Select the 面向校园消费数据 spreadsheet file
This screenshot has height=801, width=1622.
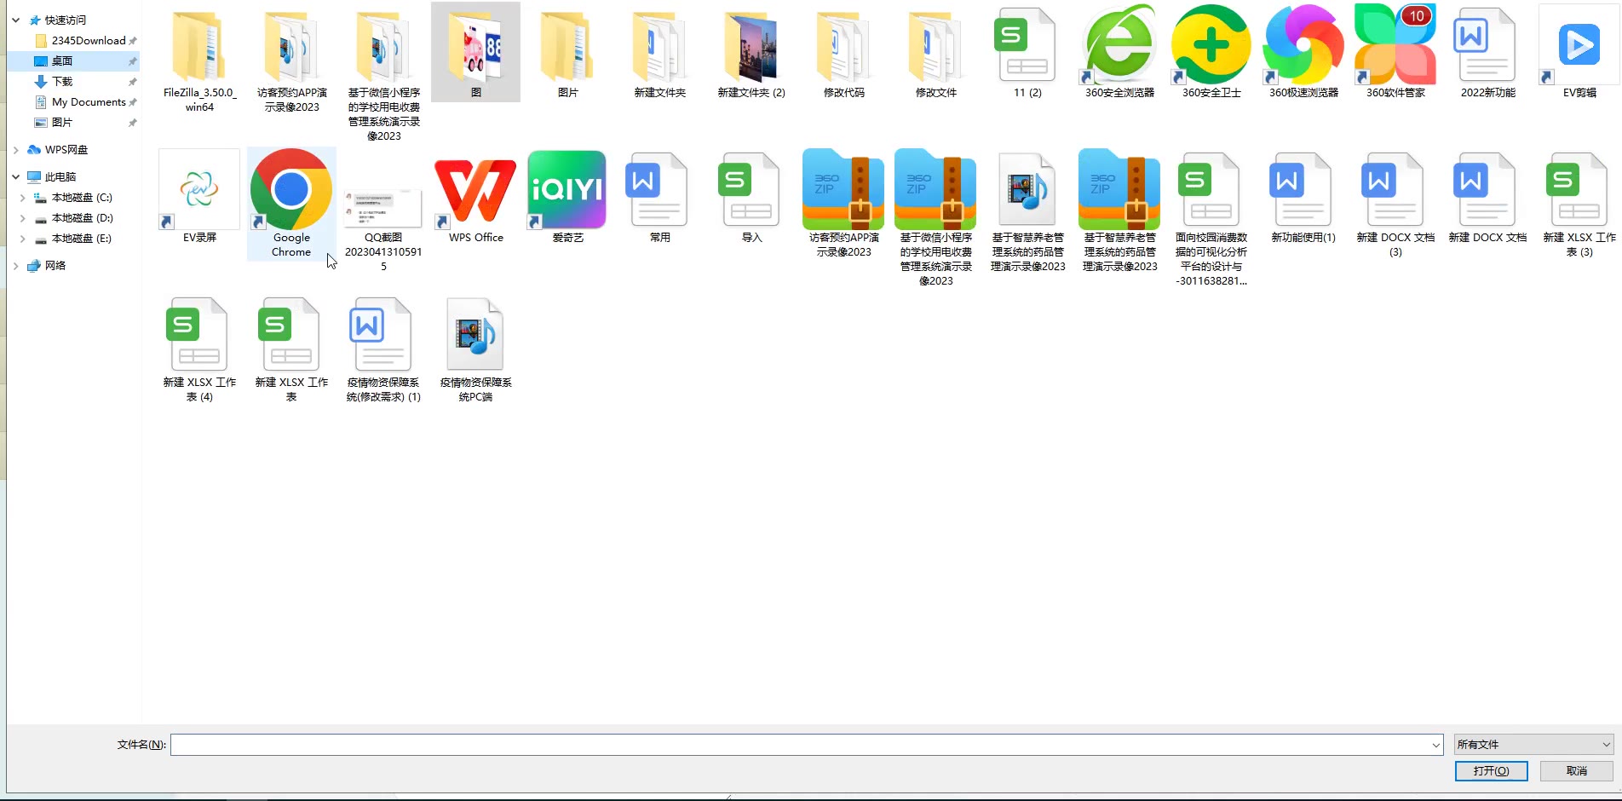pyautogui.click(x=1211, y=218)
